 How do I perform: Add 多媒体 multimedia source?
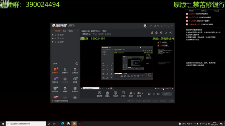click(x=123, y=94)
